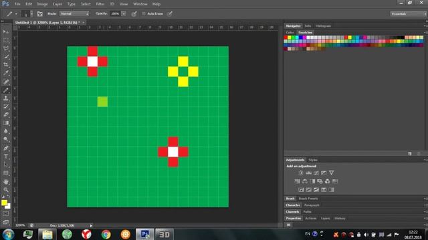Open the Actions tab

[x=310, y=218]
